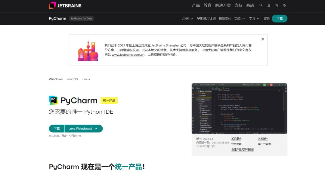Open the 产品 menu
This screenshot has width=325, height=175.
[196, 5]
